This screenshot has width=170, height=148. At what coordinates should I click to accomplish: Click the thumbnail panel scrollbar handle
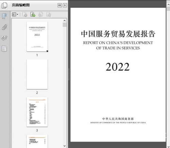click(x=65, y=25)
